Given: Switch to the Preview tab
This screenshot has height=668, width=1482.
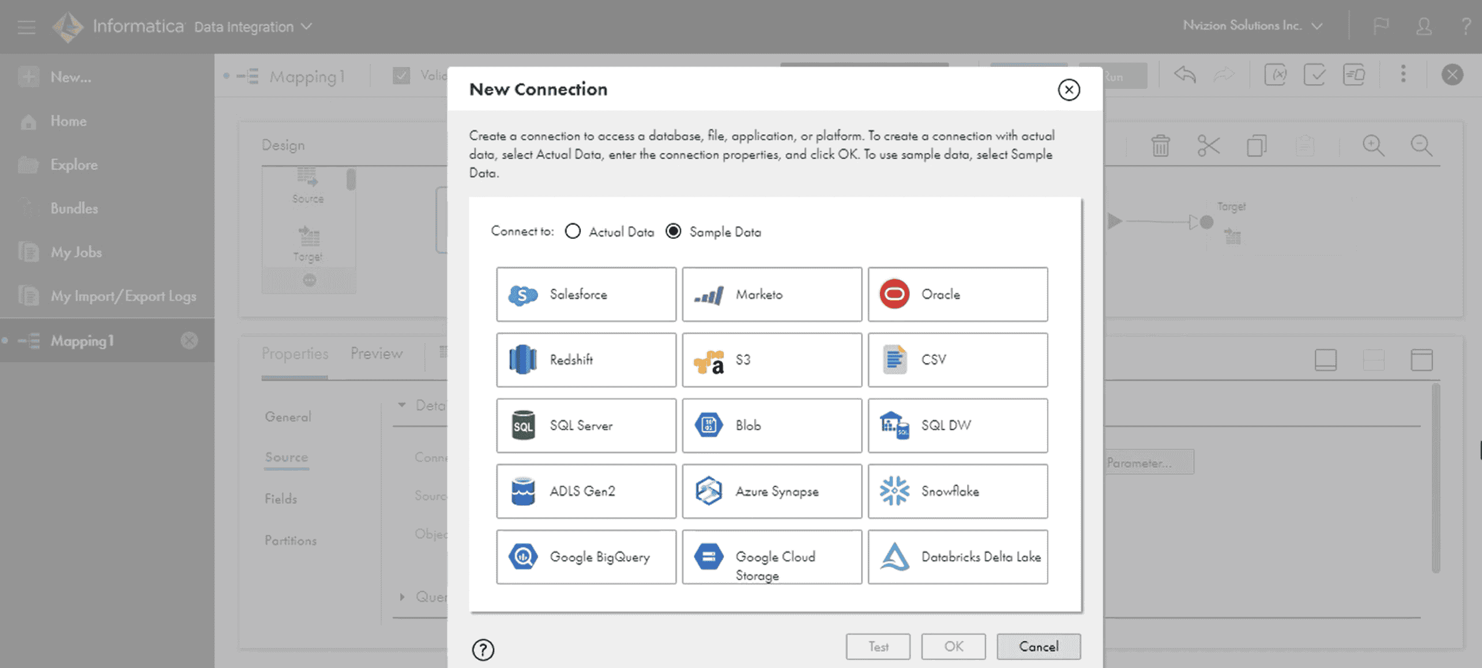Looking at the screenshot, I should [376, 354].
